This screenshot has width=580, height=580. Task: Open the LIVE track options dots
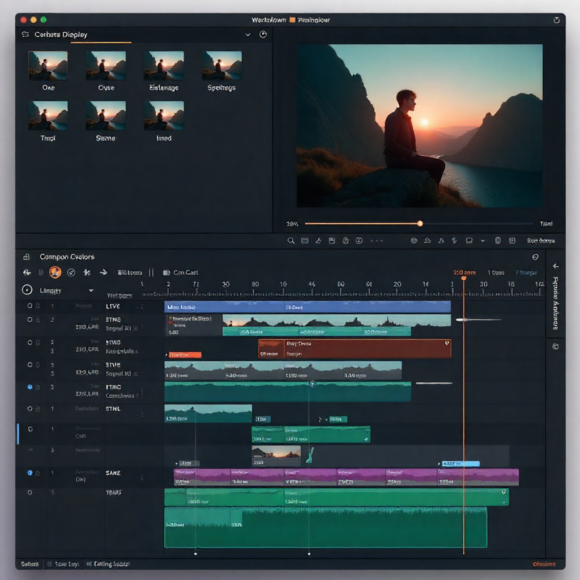[142, 306]
